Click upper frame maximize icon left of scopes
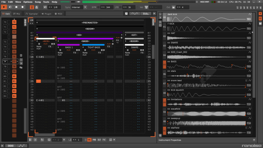 pyautogui.click(x=126, y=13)
